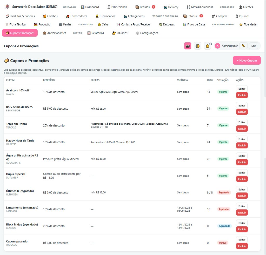
Task: Click the Expirado status badge
Action: pyautogui.click(x=224, y=209)
